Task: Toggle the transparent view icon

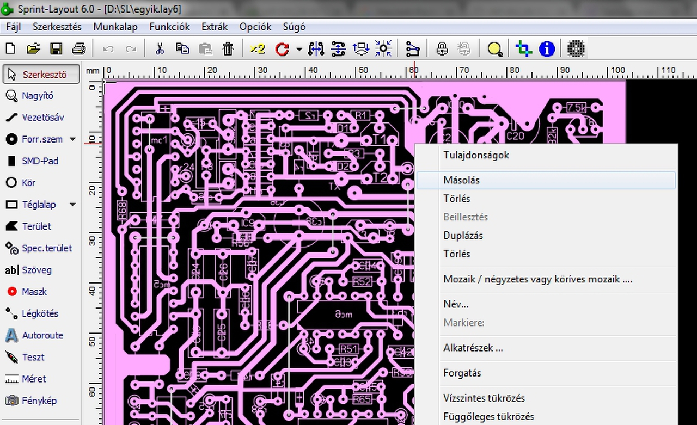Action: click(x=524, y=49)
